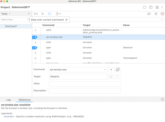Open the three-dot more options menu
The height and width of the screenshot is (122, 165).
(x=162, y=7)
